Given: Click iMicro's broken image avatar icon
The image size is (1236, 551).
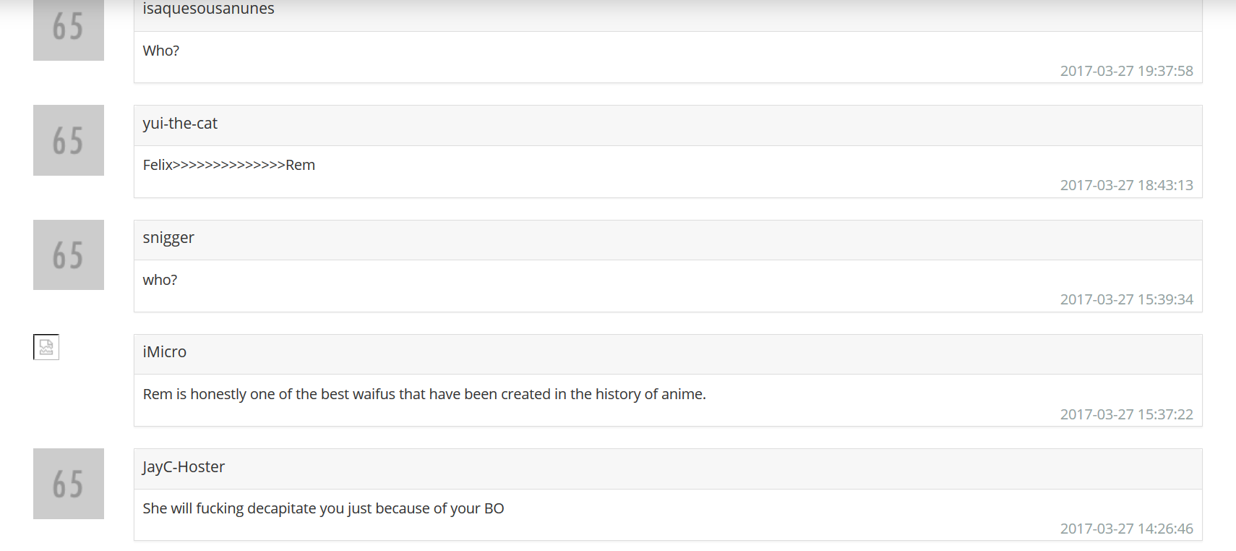Looking at the screenshot, I should click(46, 347).
